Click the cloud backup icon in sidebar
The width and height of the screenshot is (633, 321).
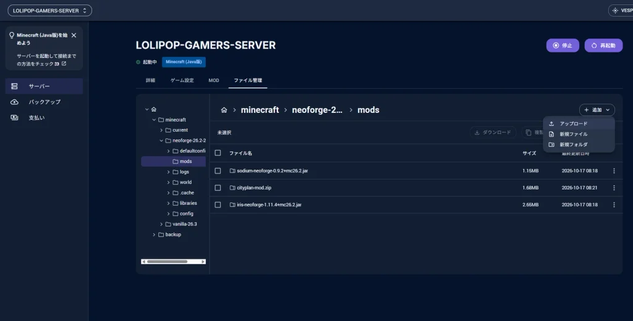(15, 102)
